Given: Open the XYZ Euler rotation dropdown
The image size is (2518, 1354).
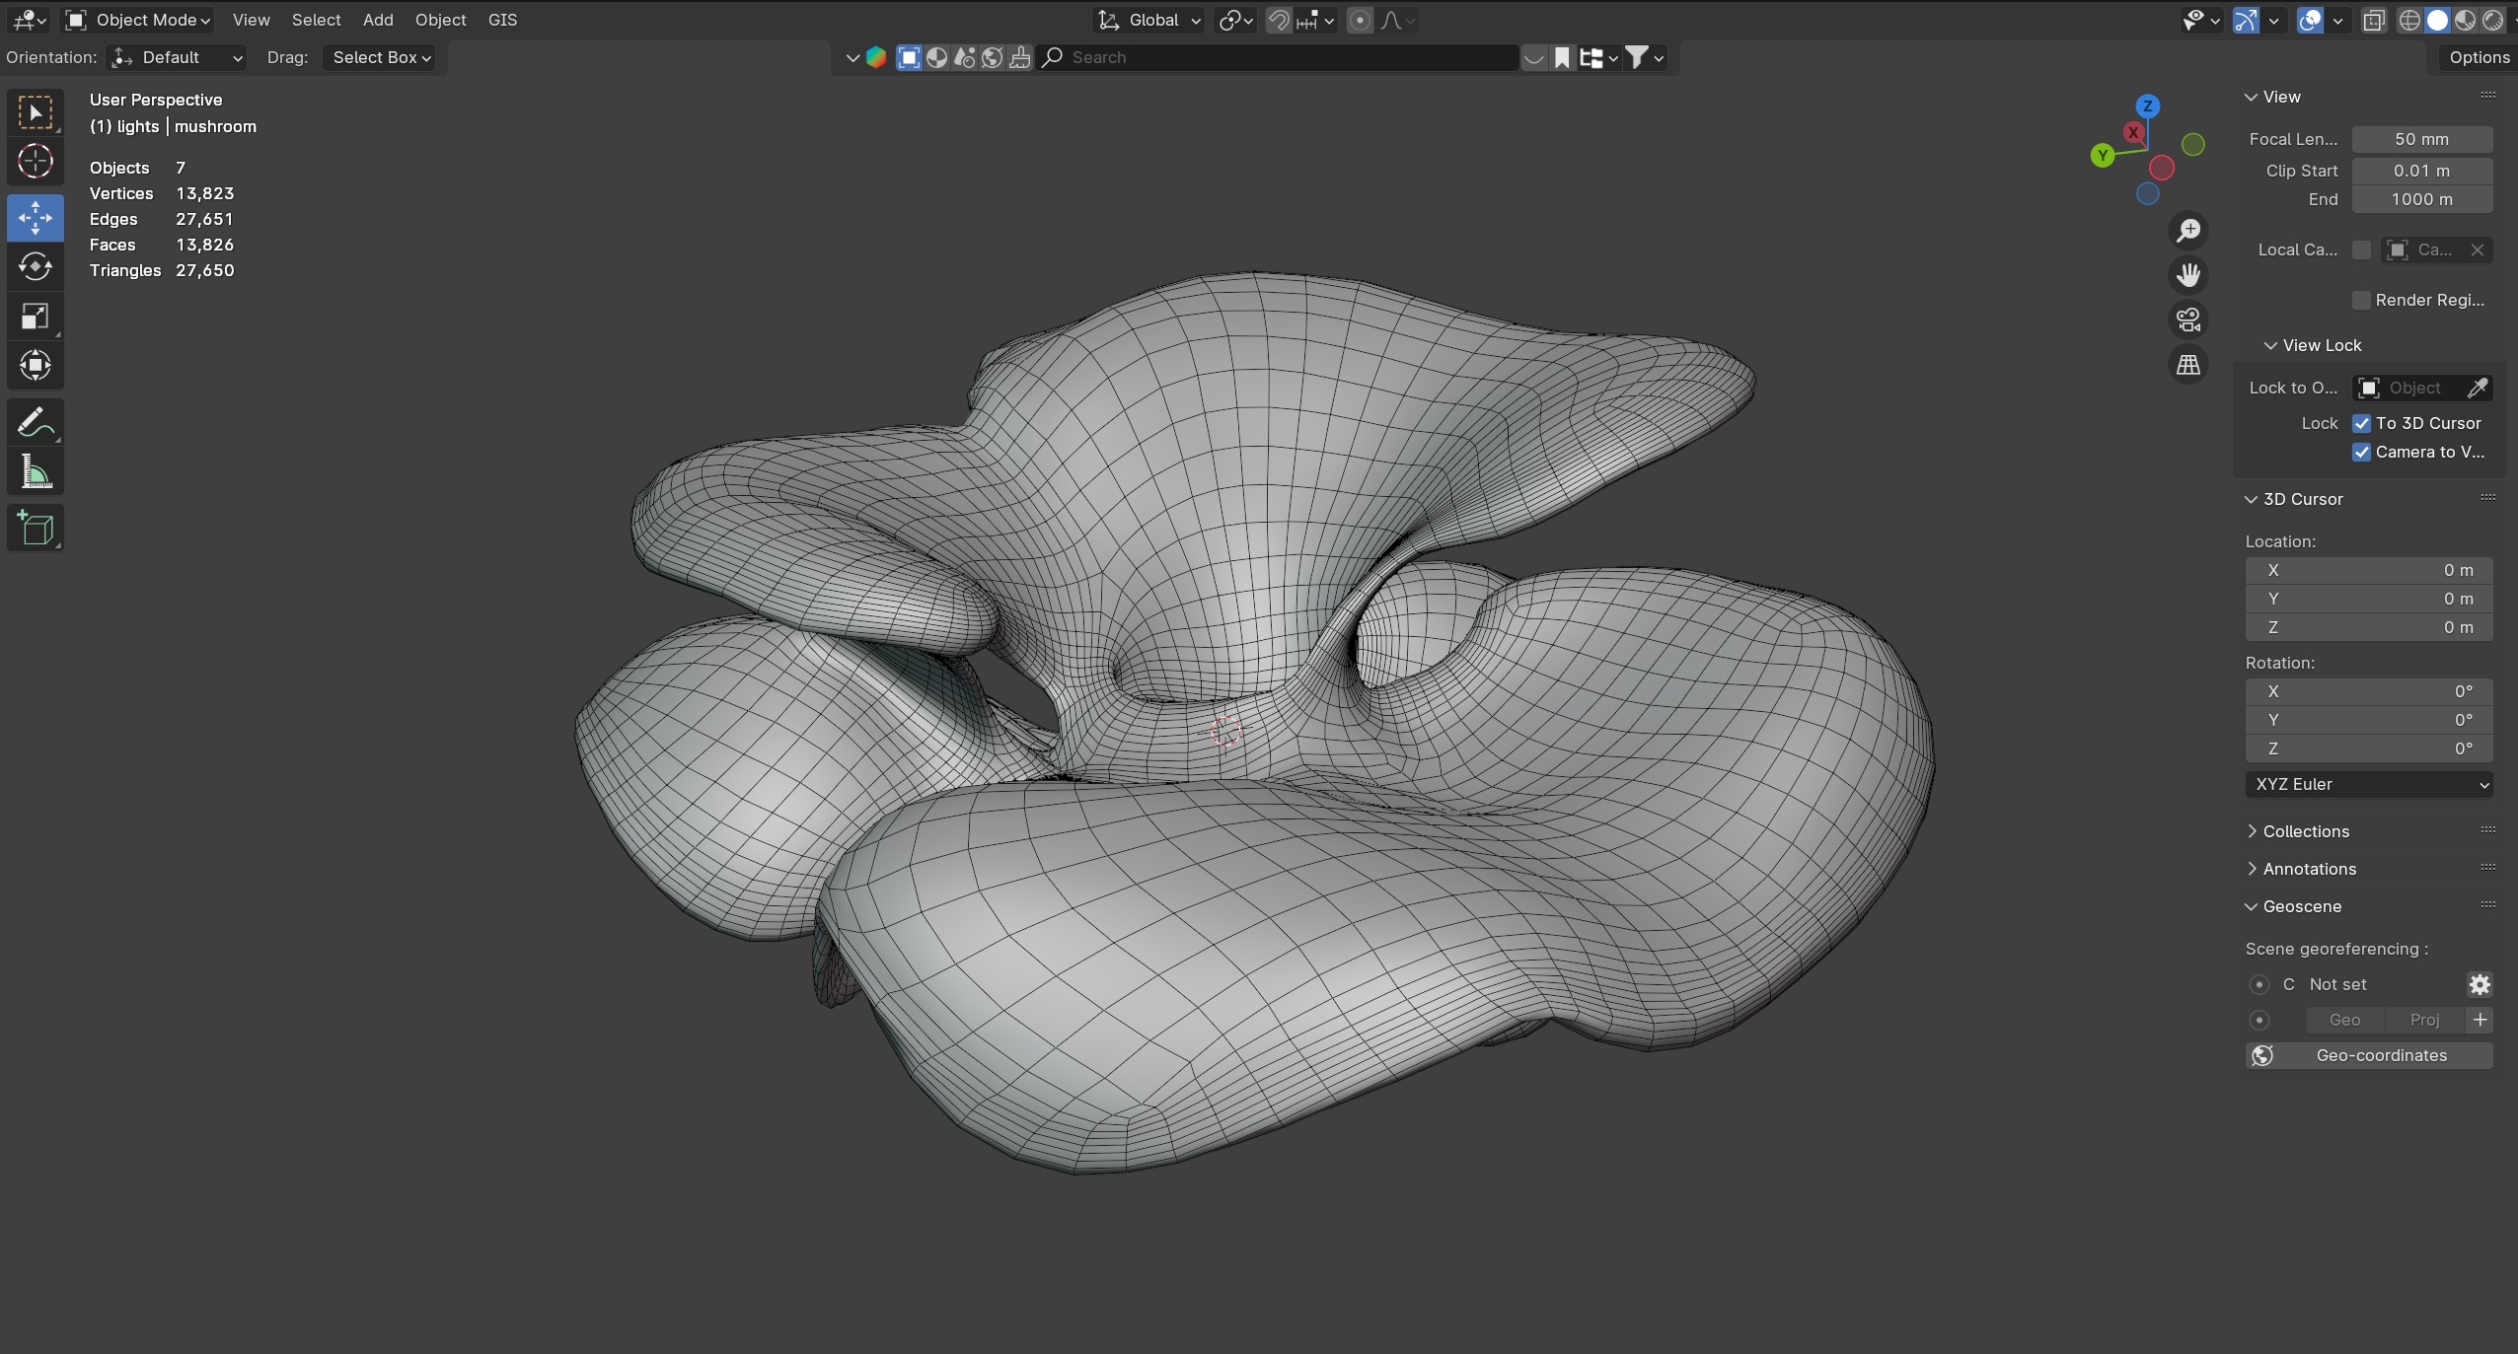Looking at the screenshot, I should (x=2368, y=784).
